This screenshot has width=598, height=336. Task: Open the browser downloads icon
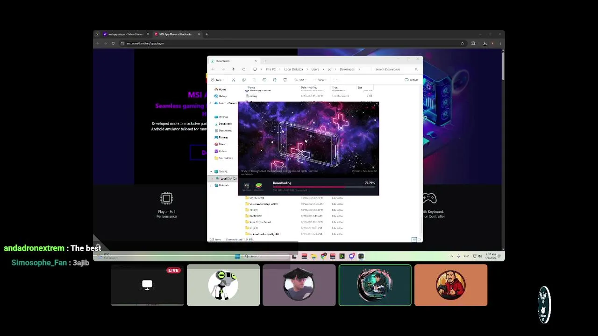pos(484,43)
